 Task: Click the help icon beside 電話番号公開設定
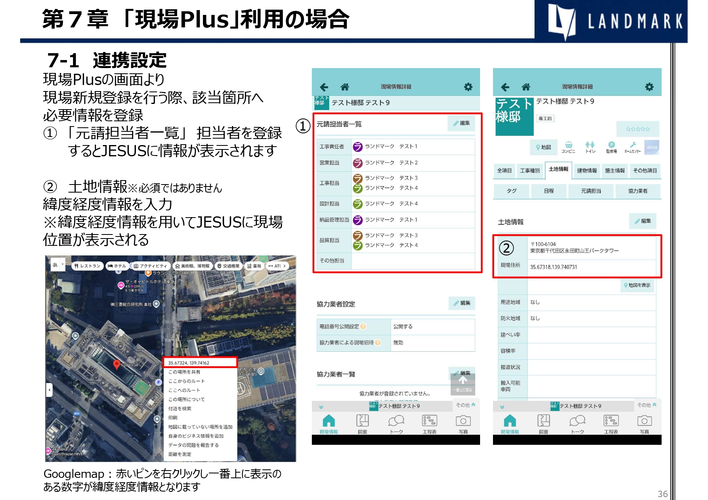[363, 327]
